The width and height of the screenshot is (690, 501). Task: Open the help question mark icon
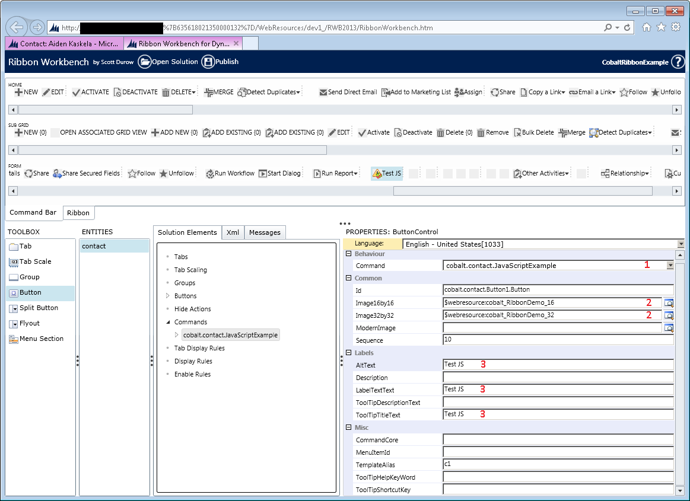pos(678,62)
